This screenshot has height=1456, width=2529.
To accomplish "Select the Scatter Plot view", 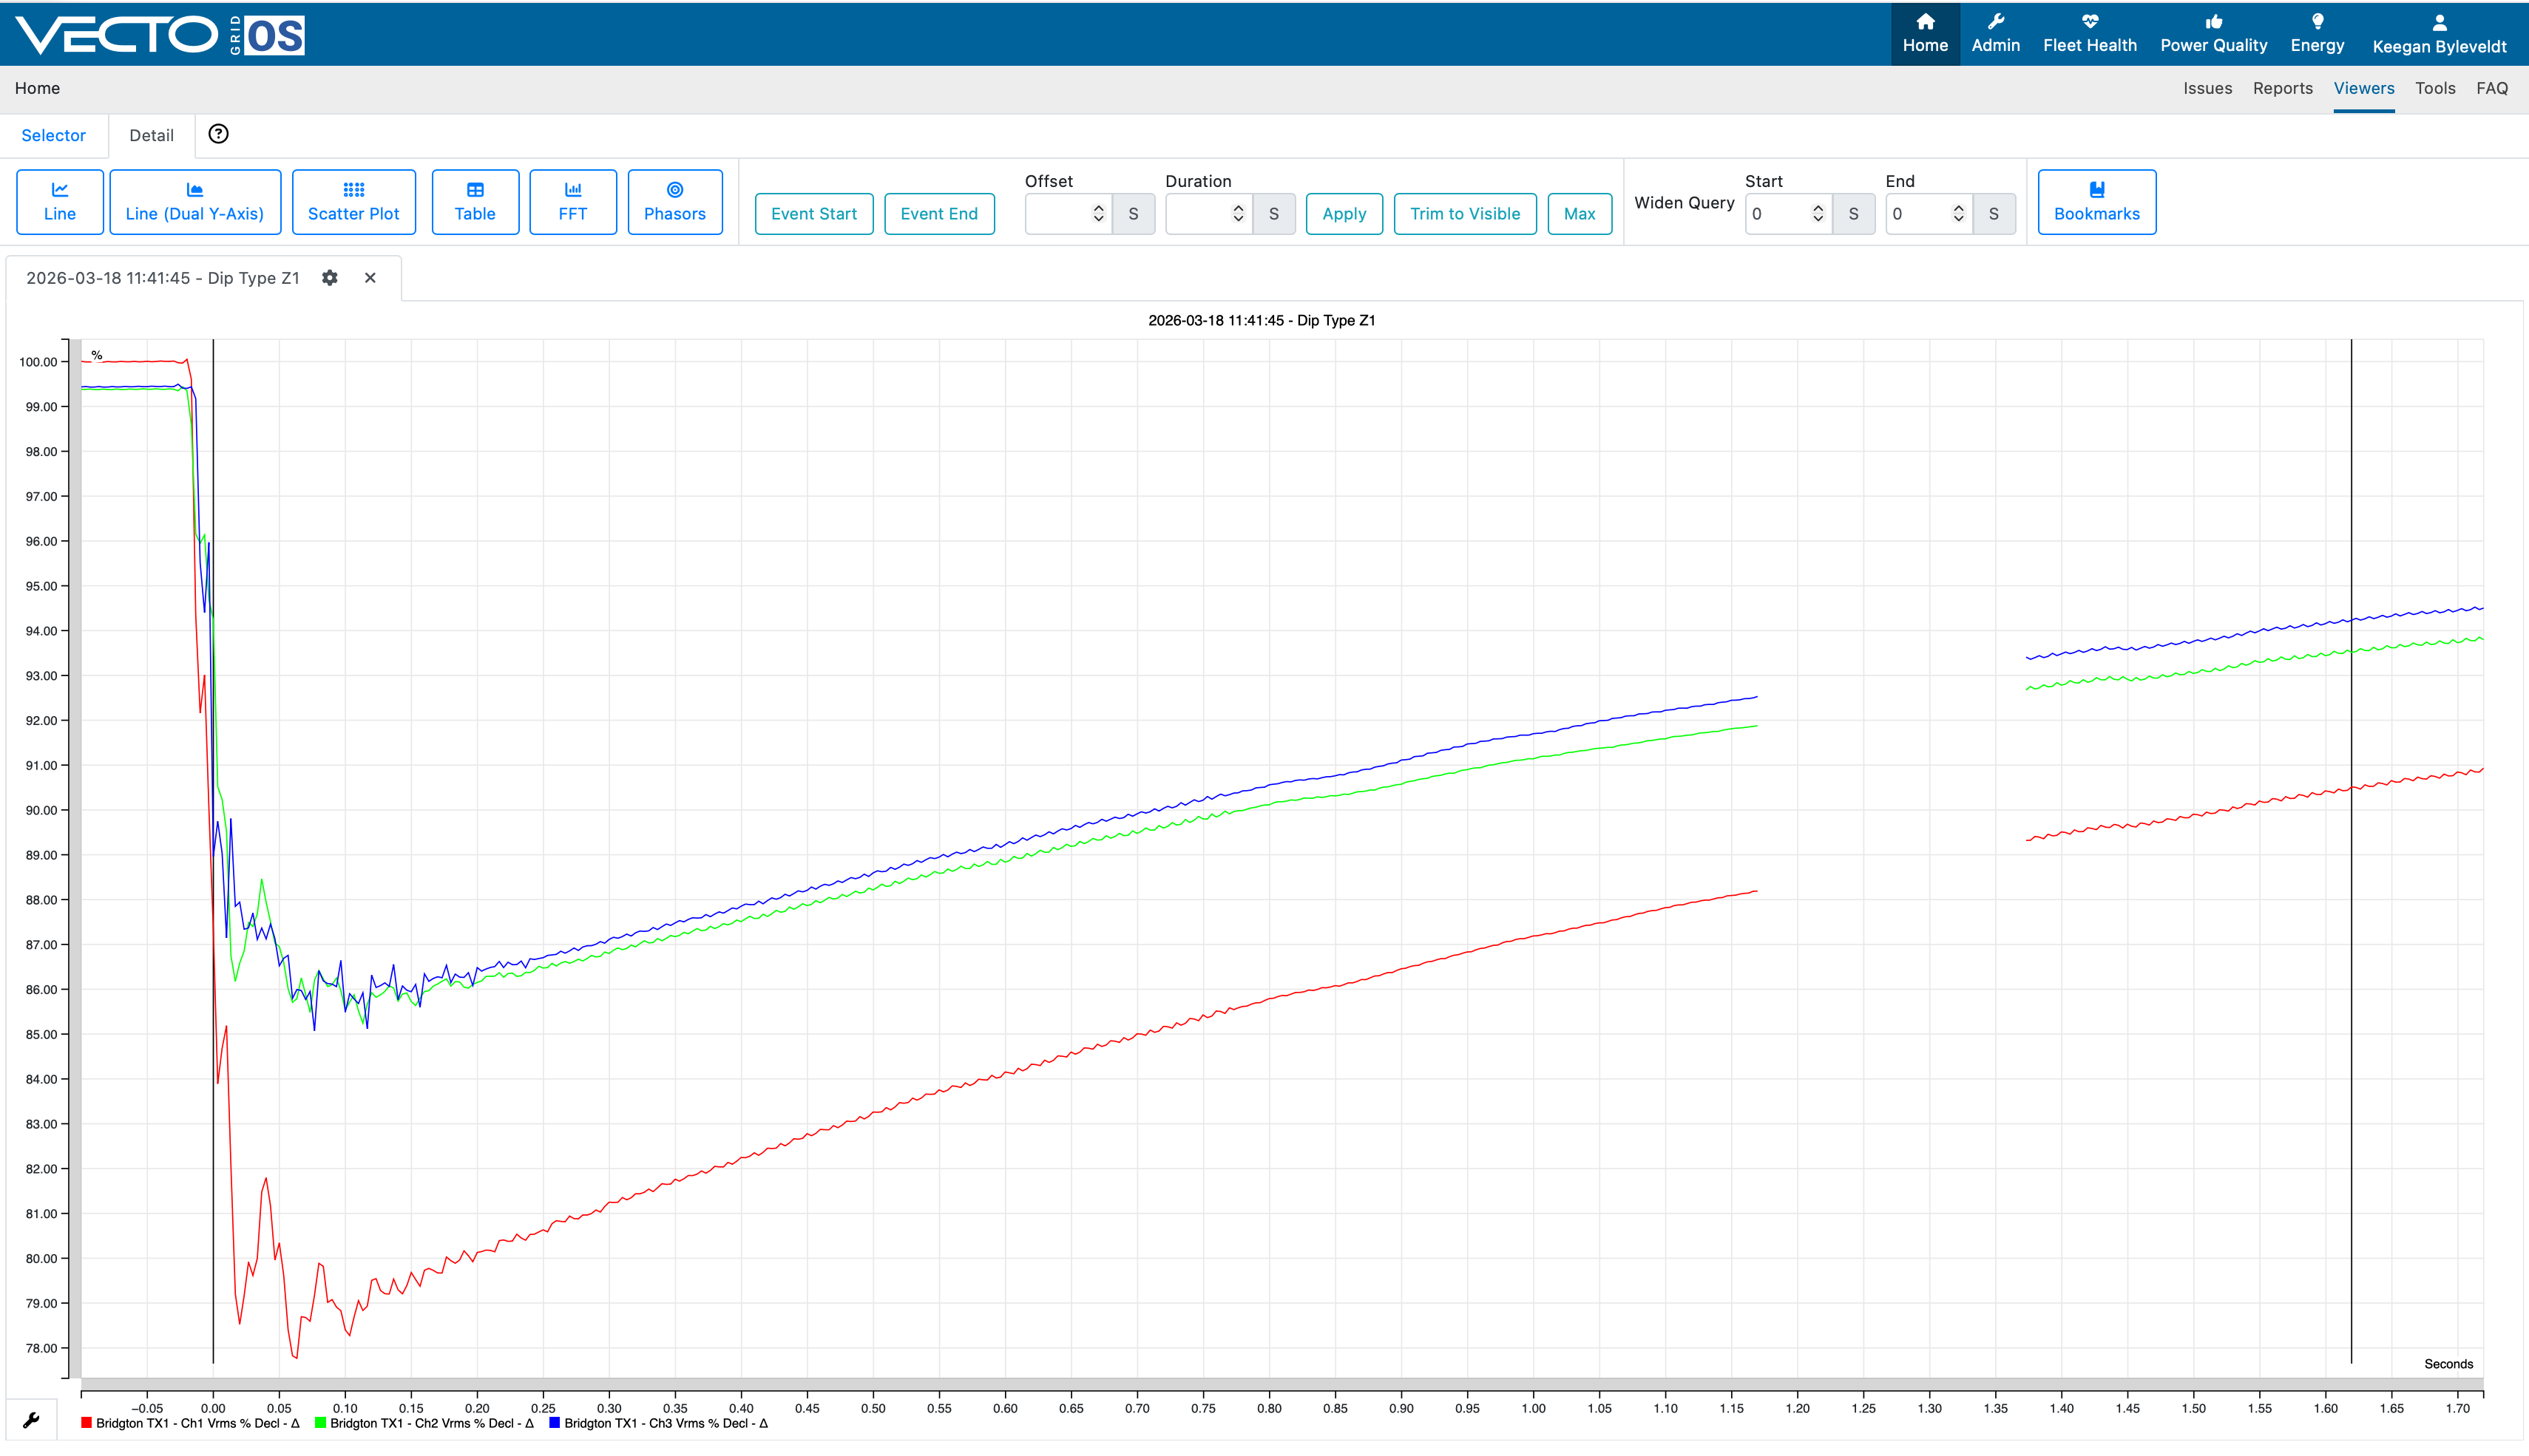I will 353,202.
